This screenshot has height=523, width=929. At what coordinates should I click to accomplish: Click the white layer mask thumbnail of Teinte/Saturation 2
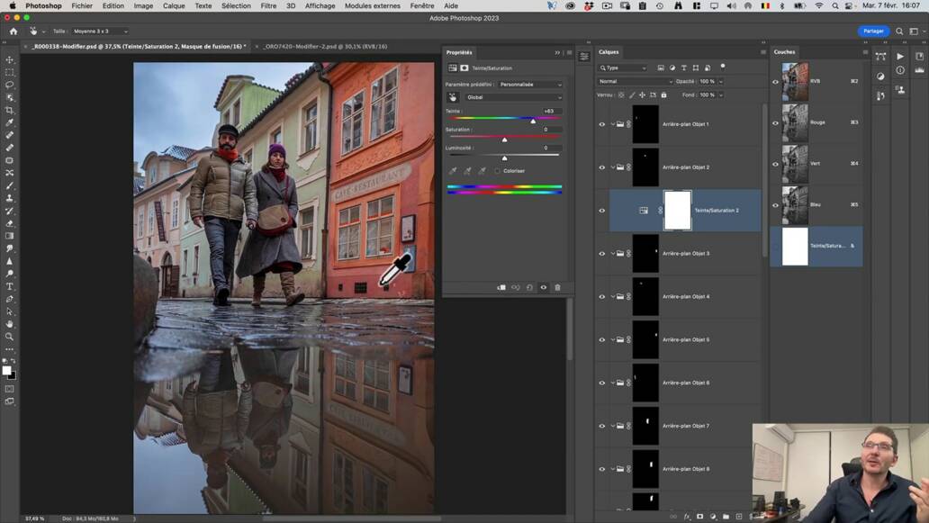pos(678,211)
